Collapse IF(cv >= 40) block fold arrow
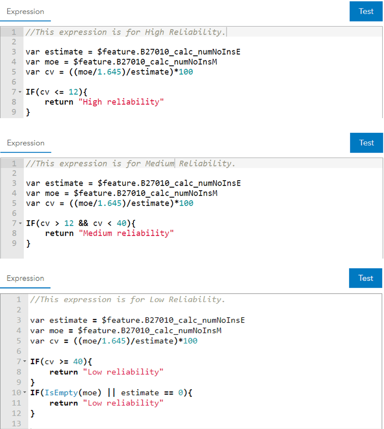 point(25,362)
